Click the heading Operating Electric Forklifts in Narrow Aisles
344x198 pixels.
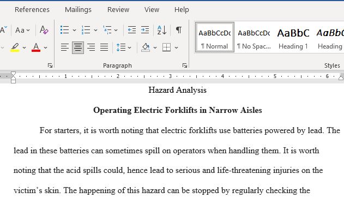(178, 110)
